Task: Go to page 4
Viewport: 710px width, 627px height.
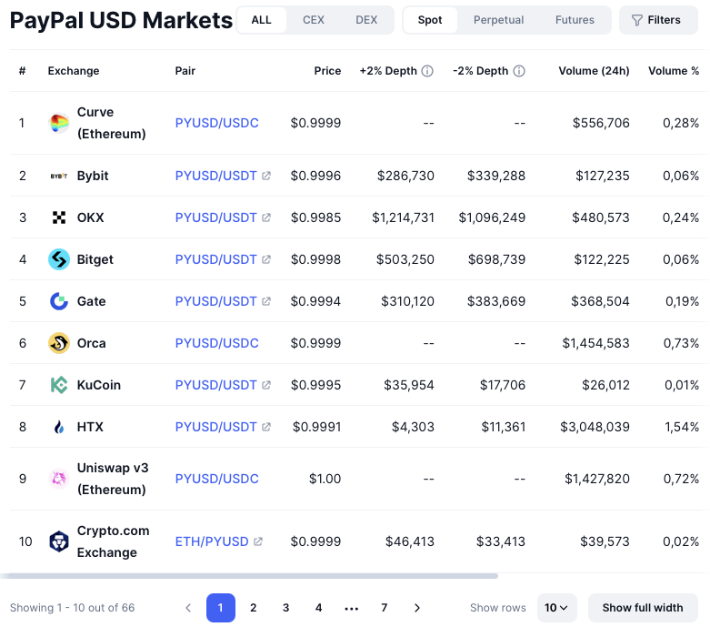Action: point(318,608)
